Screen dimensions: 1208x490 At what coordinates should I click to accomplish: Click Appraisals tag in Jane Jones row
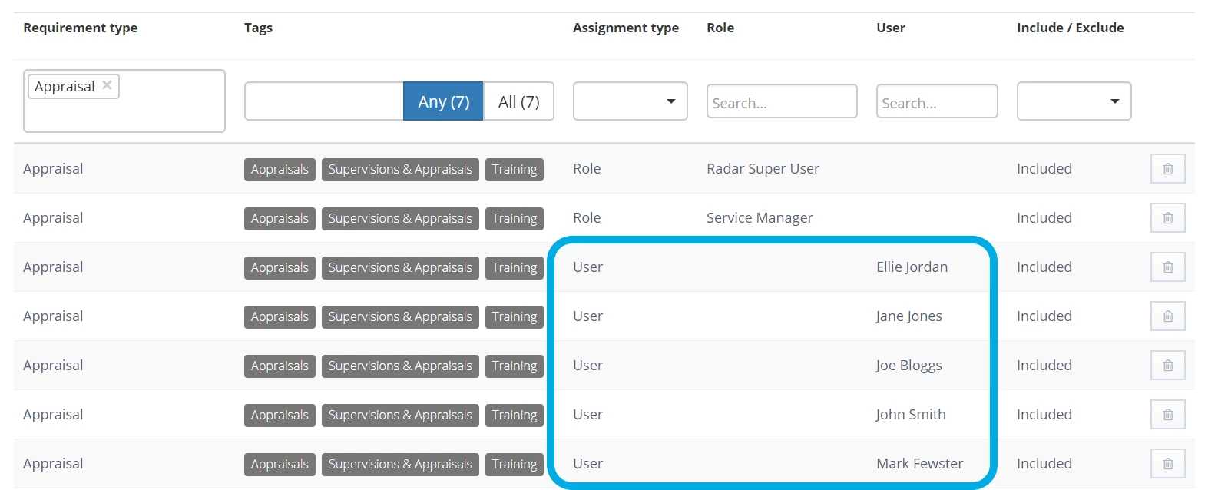[x=280, y=317]
